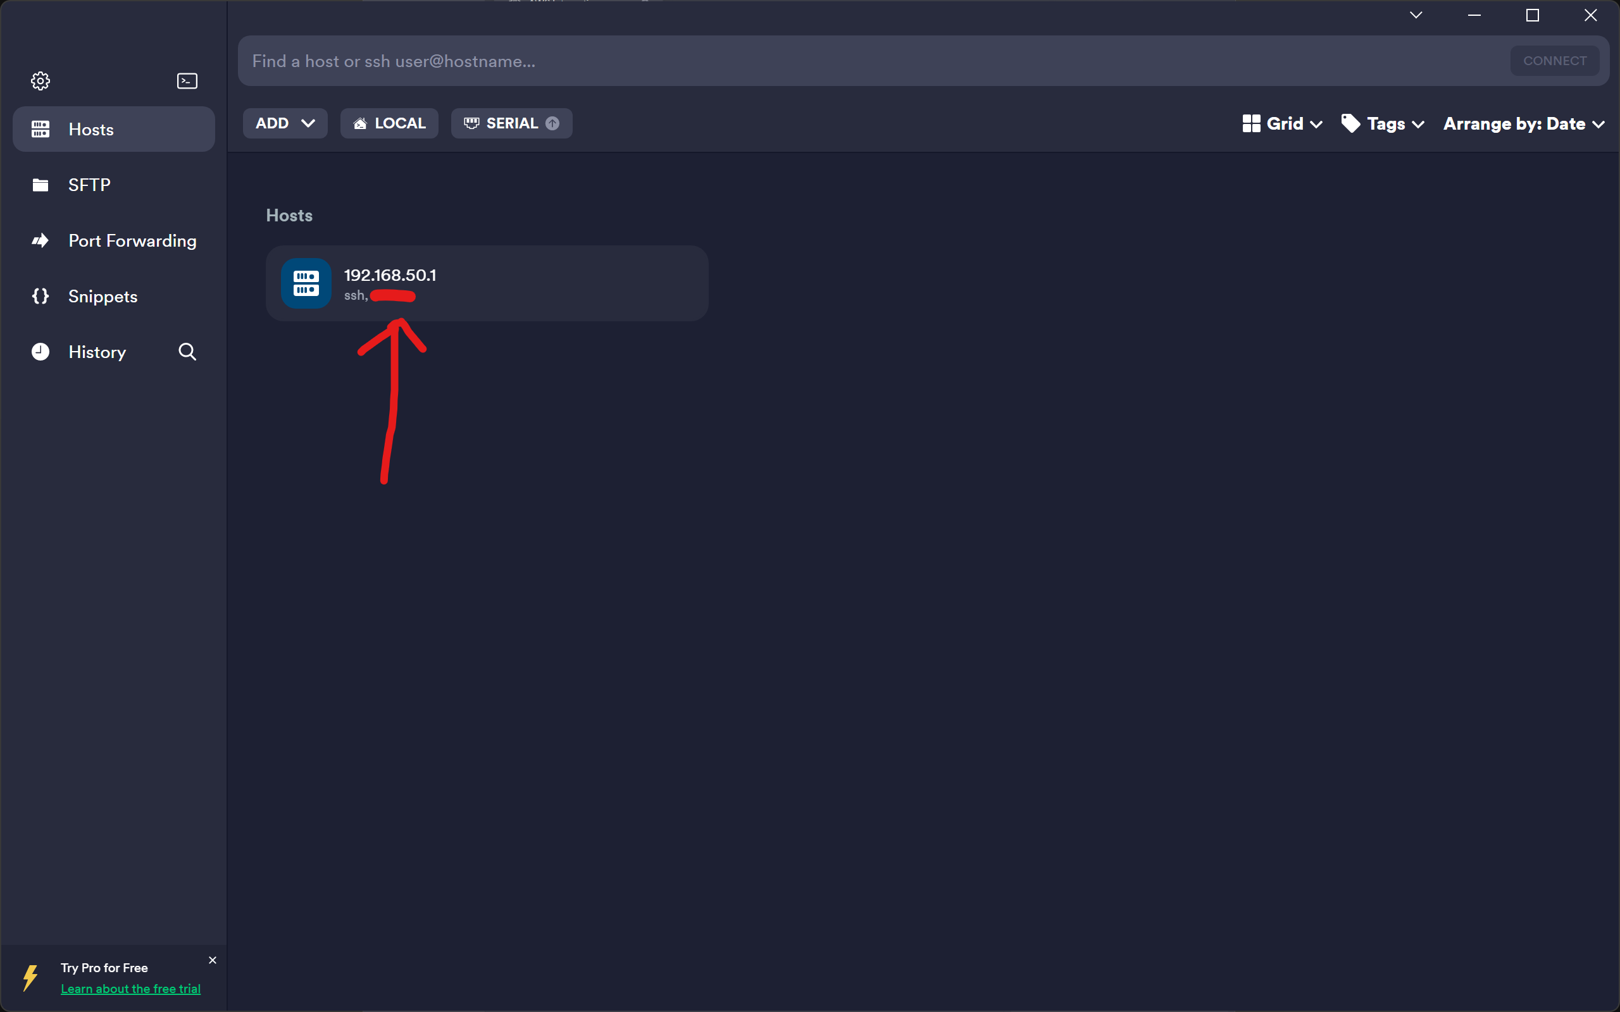Go to SFTP section

89,185
